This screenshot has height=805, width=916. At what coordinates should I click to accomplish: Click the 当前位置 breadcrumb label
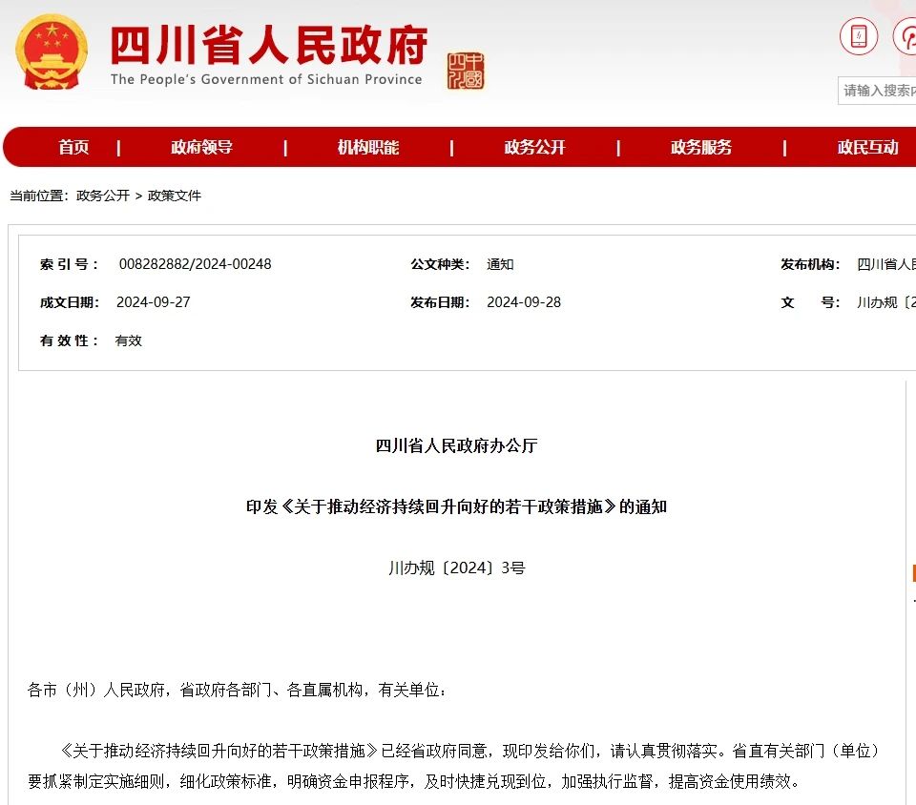[38, 196]
